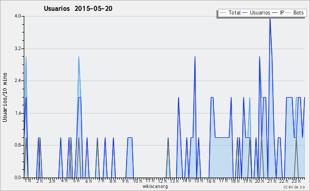Click the Bots legend entry
Screen dimensions: 310x191
pyautogui.click(x=295, y=12)
